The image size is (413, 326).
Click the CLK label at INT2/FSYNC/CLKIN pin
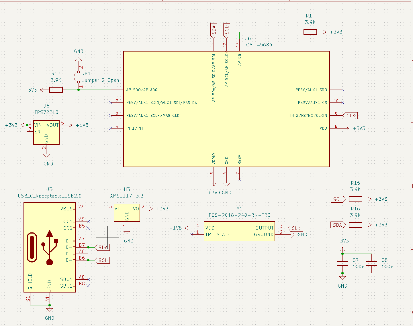click(x=351, y=116)
